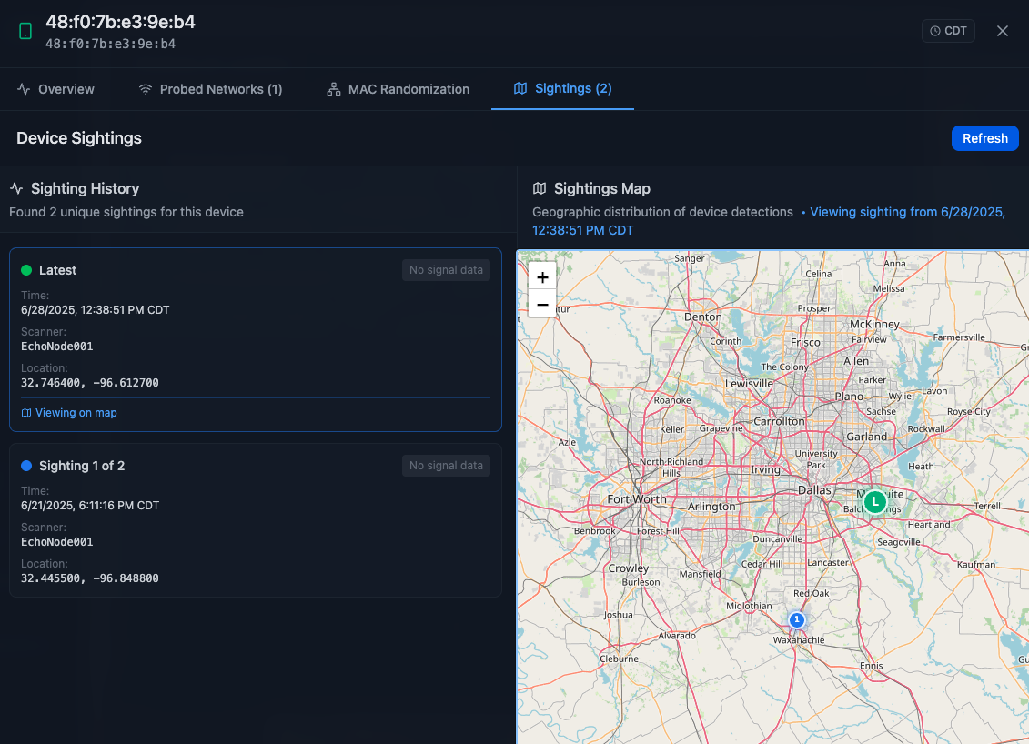Click the blue numbered 1 map marker
Screen dimensions: 1029x744
click(797, 620)
